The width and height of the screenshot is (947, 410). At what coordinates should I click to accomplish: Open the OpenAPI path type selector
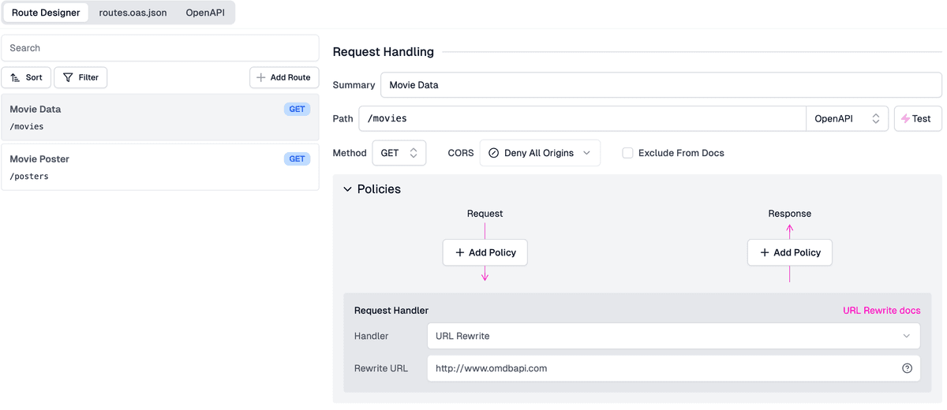point(846,118)
